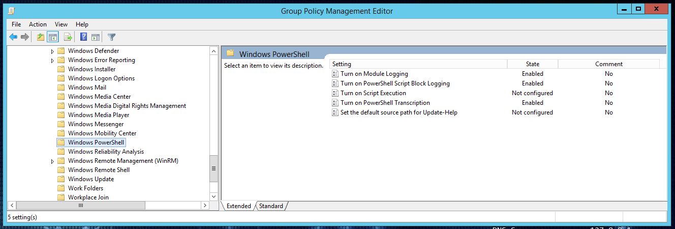Image resolution: width=675 pixels, height=229 pixels.
Task: Open the Action menu
Action: (38, 24)
